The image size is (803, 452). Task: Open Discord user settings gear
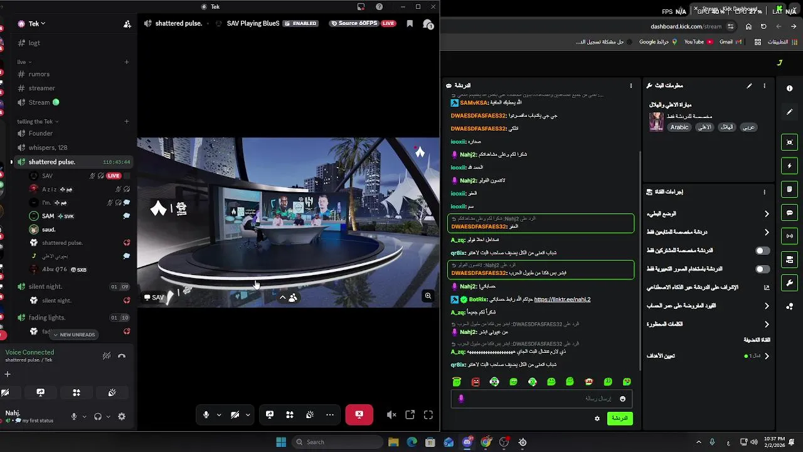tap(122, 416)
